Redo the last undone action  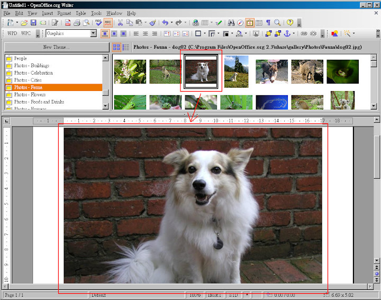point(179,23)
